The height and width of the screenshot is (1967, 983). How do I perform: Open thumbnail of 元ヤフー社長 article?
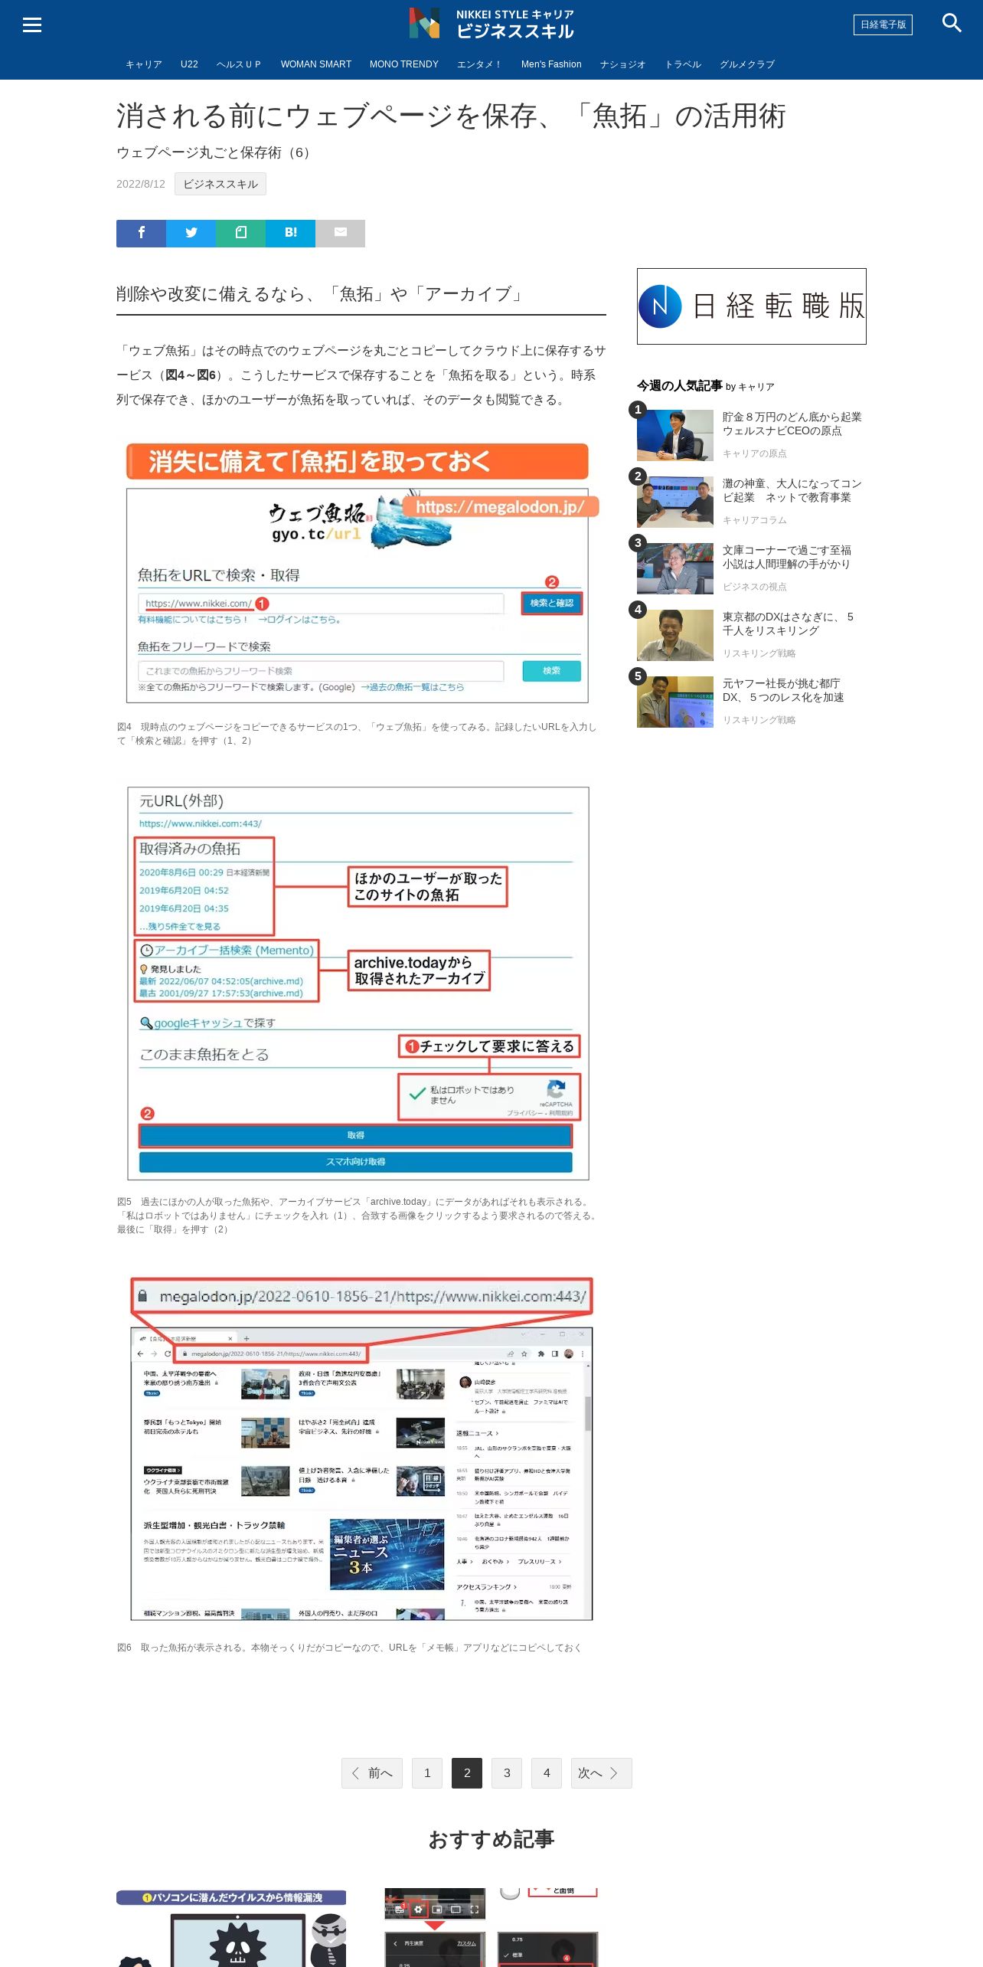coord(675,702)
